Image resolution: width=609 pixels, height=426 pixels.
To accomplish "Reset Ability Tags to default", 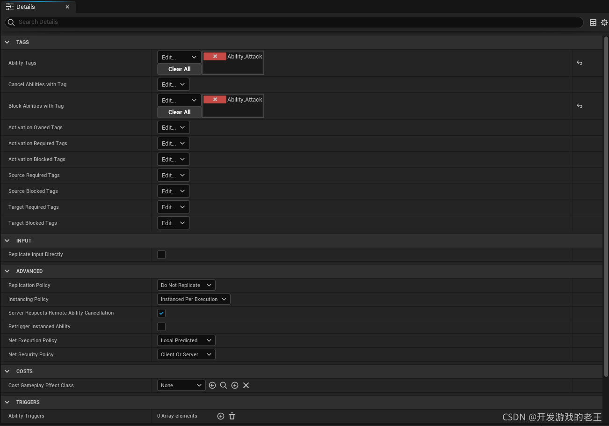I will (580, 63).
